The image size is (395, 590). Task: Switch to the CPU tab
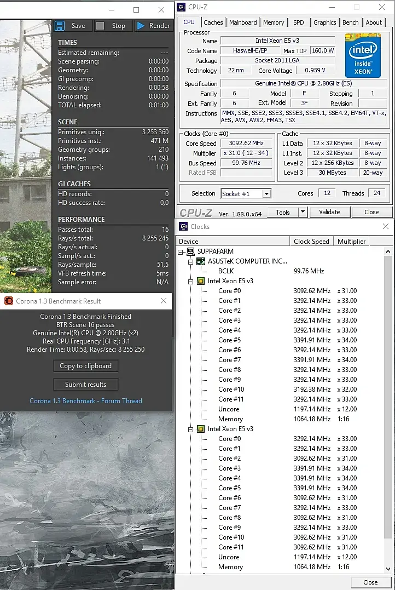[189, 22]
